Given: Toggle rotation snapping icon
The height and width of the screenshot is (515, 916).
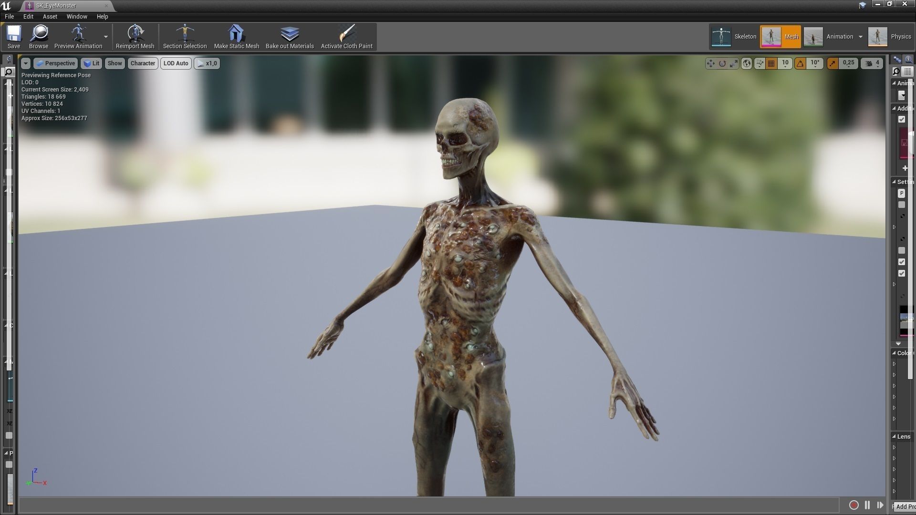Looking at the screenshot, I should tap(801, 63).
